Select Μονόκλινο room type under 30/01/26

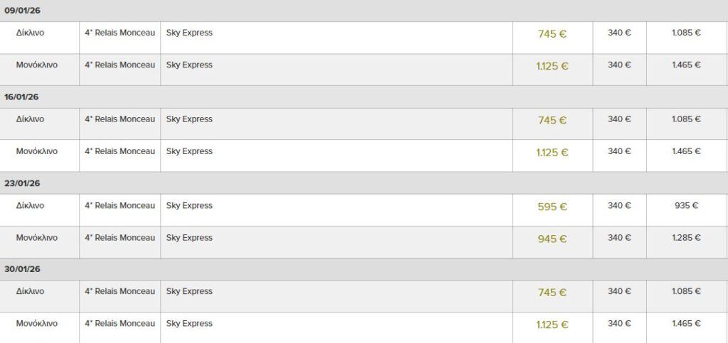click(37, 324)
